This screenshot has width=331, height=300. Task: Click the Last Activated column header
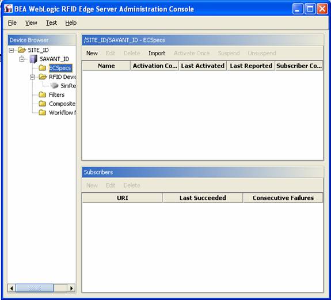click(x=203, y=66)
